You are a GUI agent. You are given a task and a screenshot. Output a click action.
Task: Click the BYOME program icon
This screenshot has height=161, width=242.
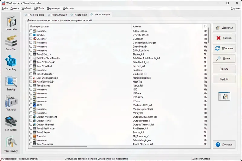pos(34,35)
